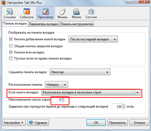This screenshot has width=151, height=131.
Task: Open the Мышь settings category icon
Action: pyautogui.click(x=62, y=13)
